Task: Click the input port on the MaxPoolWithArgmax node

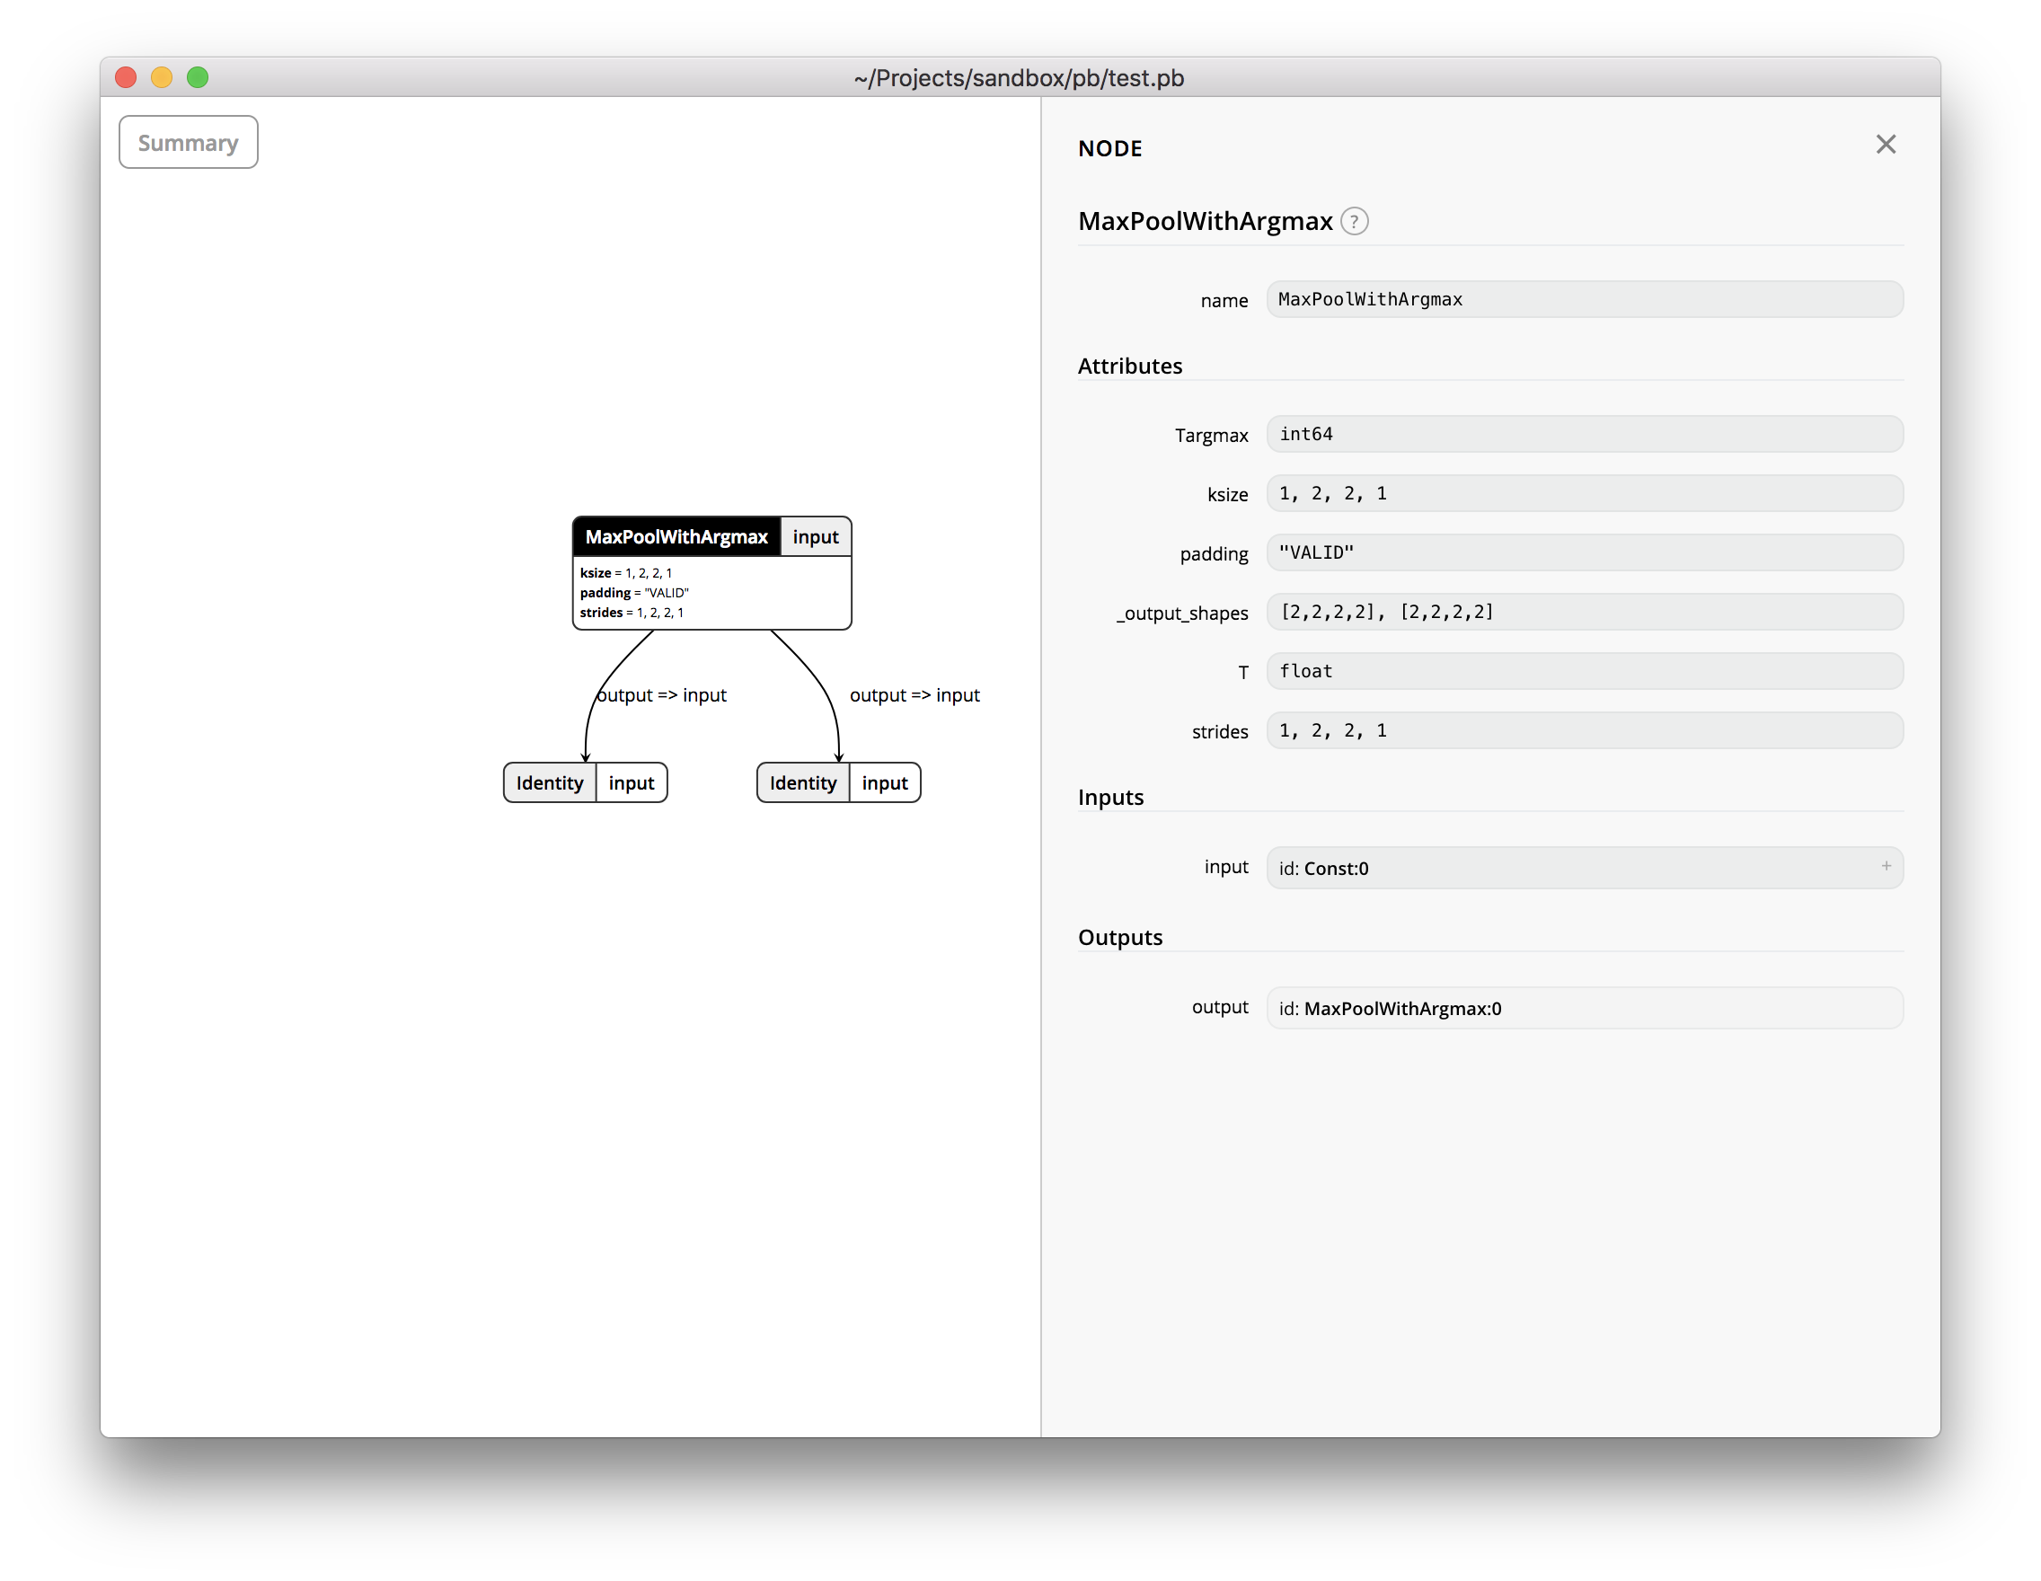Action: pyautogui.click(x=815, y=536)
